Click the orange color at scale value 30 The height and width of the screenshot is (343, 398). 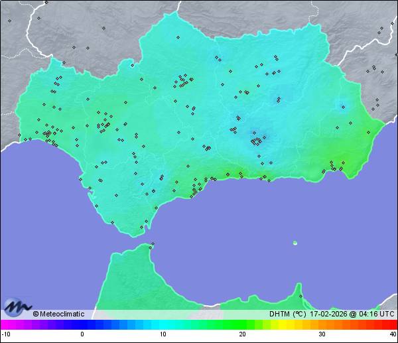click(321, 325)
